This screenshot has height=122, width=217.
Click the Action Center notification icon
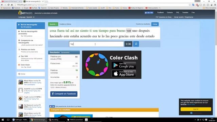206,120
